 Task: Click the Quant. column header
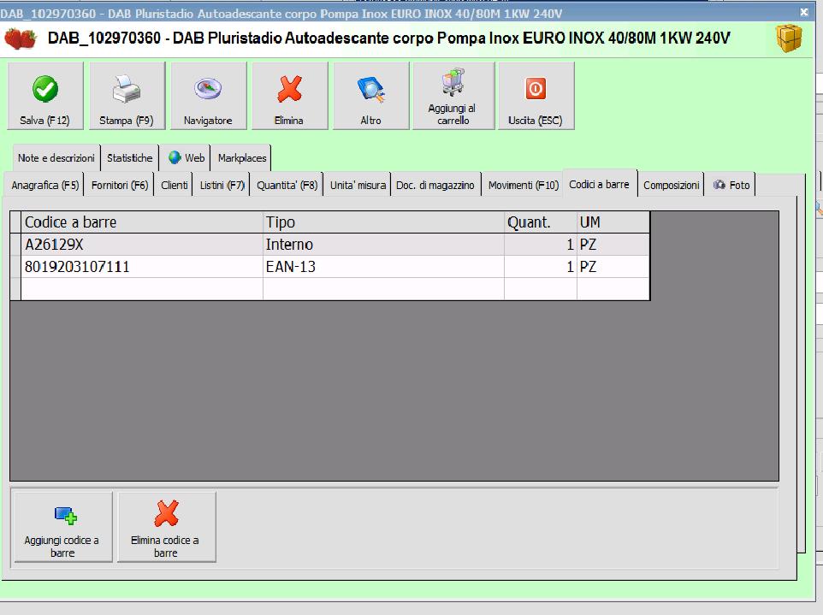tap(541, 222)
